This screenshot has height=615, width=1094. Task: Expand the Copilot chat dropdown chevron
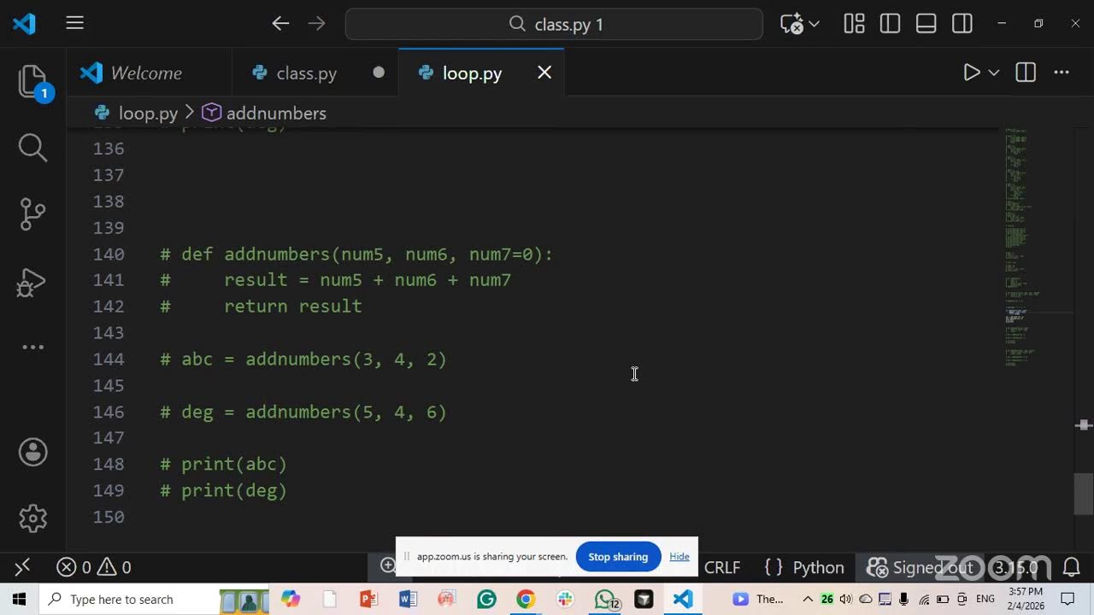[814, 25]
